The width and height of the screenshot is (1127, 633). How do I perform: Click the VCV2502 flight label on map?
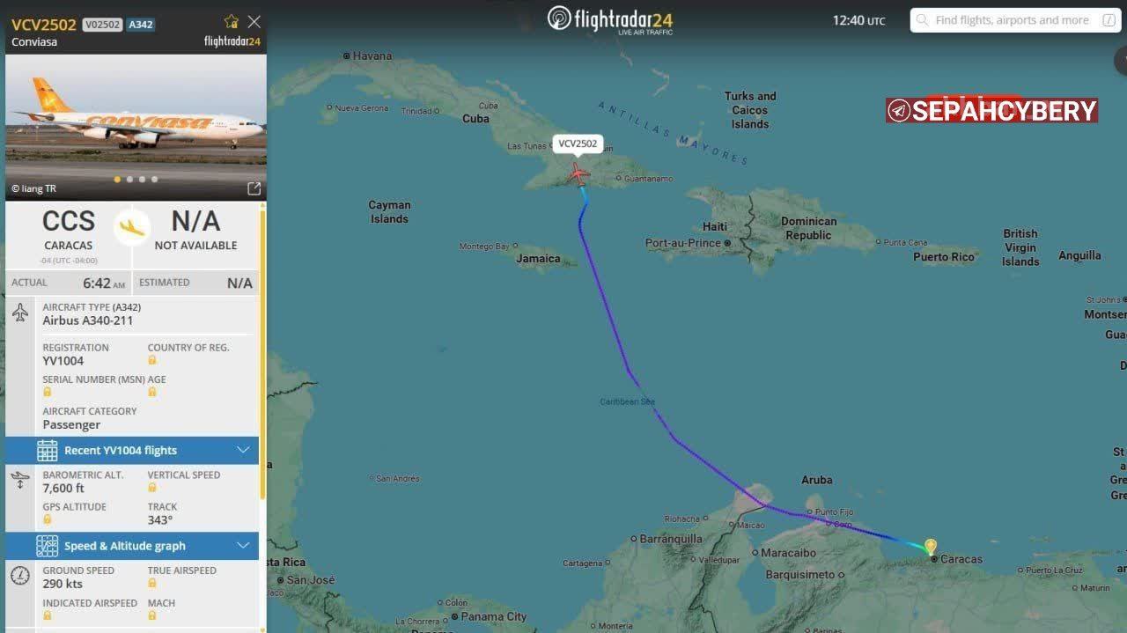point(578,144)
